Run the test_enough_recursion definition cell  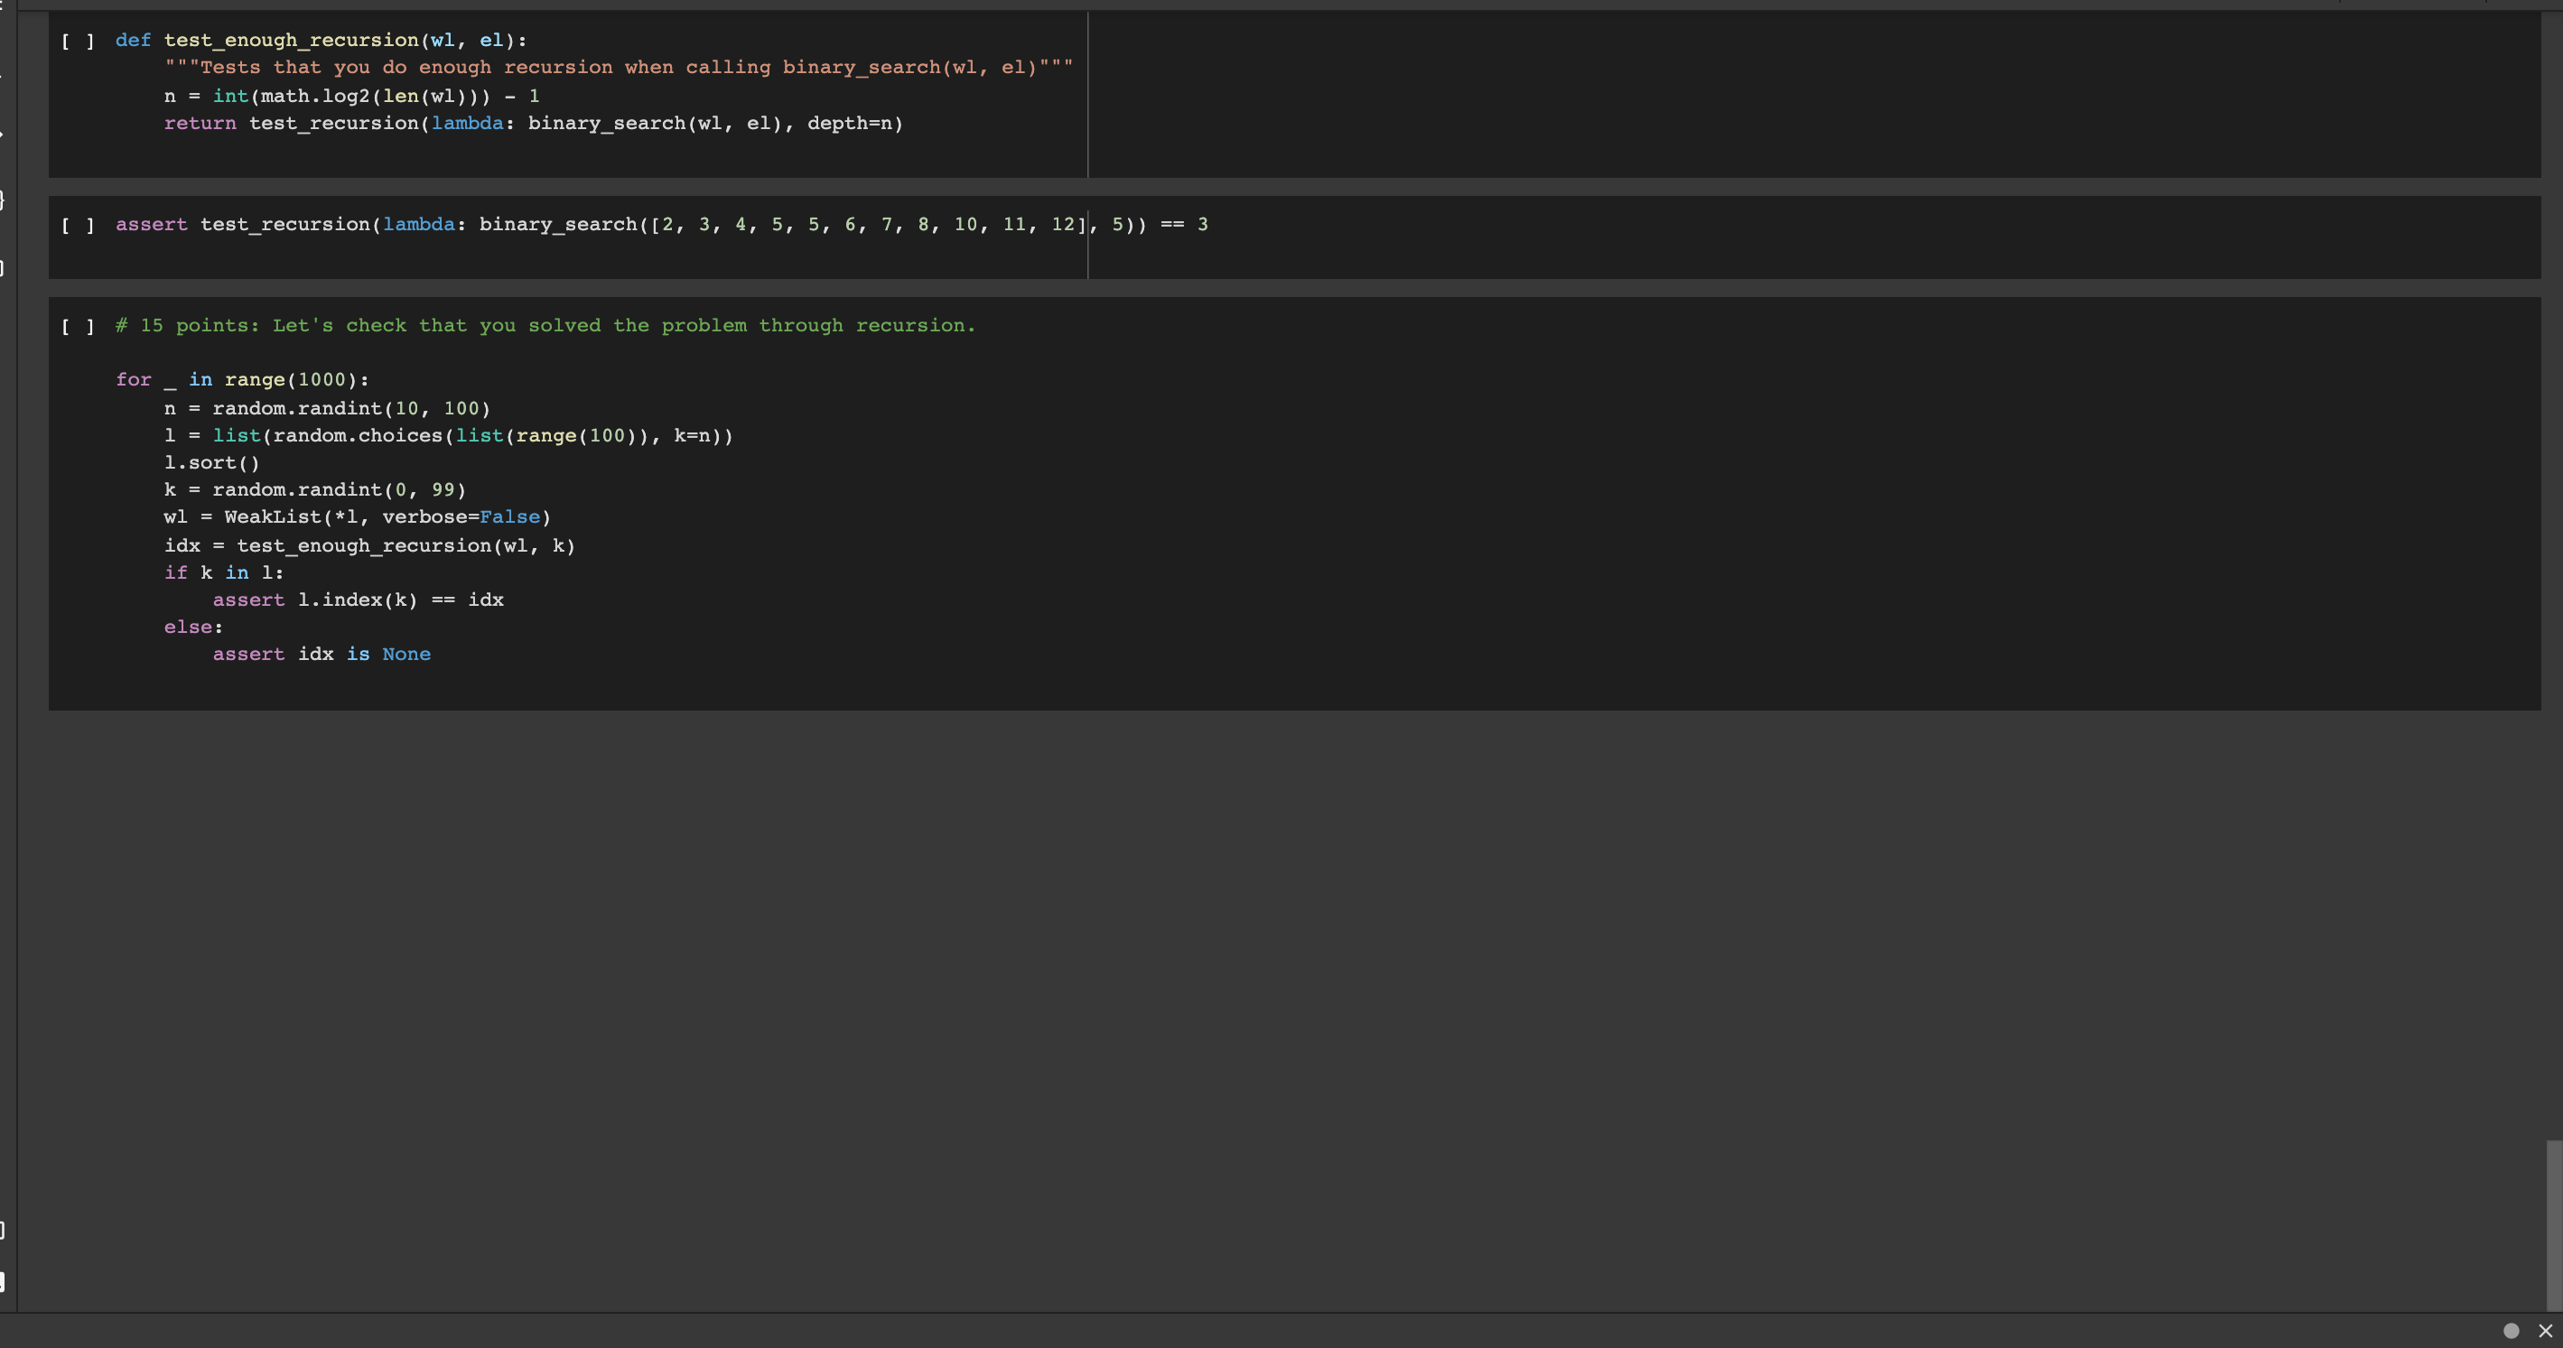click(x=78, y=41)
